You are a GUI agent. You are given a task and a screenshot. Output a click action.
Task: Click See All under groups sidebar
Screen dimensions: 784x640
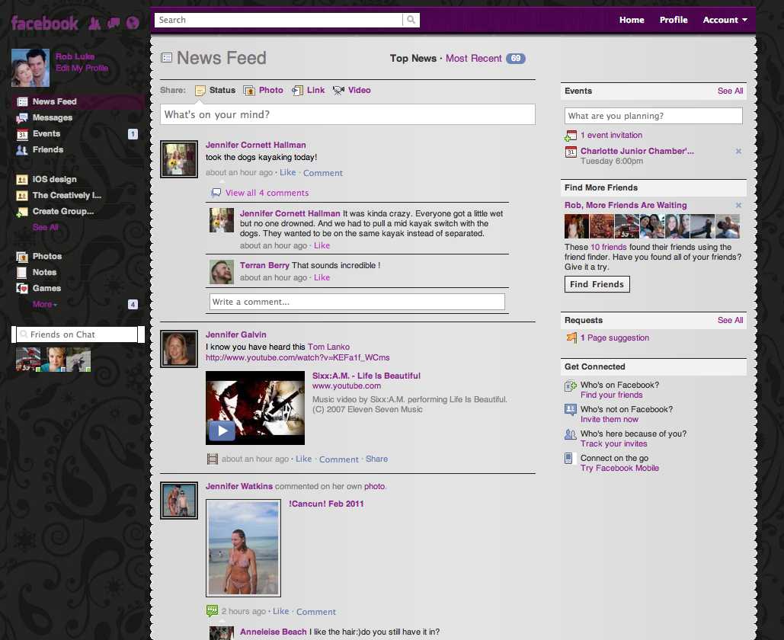coord(45,228)
